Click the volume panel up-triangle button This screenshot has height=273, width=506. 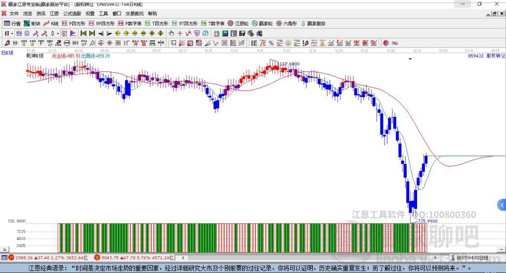[4, 249]
